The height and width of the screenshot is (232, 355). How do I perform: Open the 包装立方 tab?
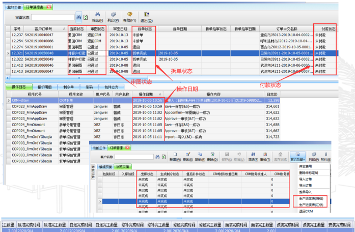point(112,87)
